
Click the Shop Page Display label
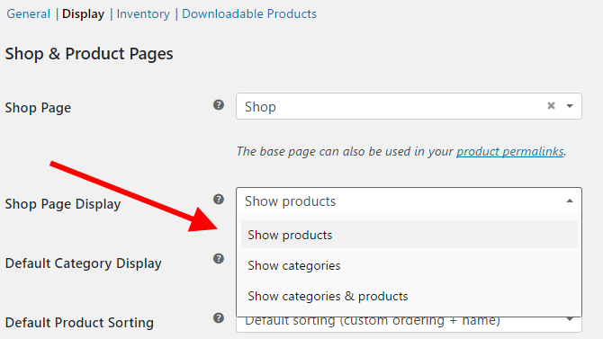pyautogui.click(x=63, y=204)
